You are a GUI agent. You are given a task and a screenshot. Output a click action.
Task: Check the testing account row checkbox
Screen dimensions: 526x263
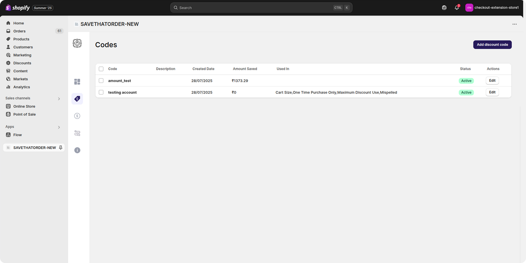pos(101,92)
